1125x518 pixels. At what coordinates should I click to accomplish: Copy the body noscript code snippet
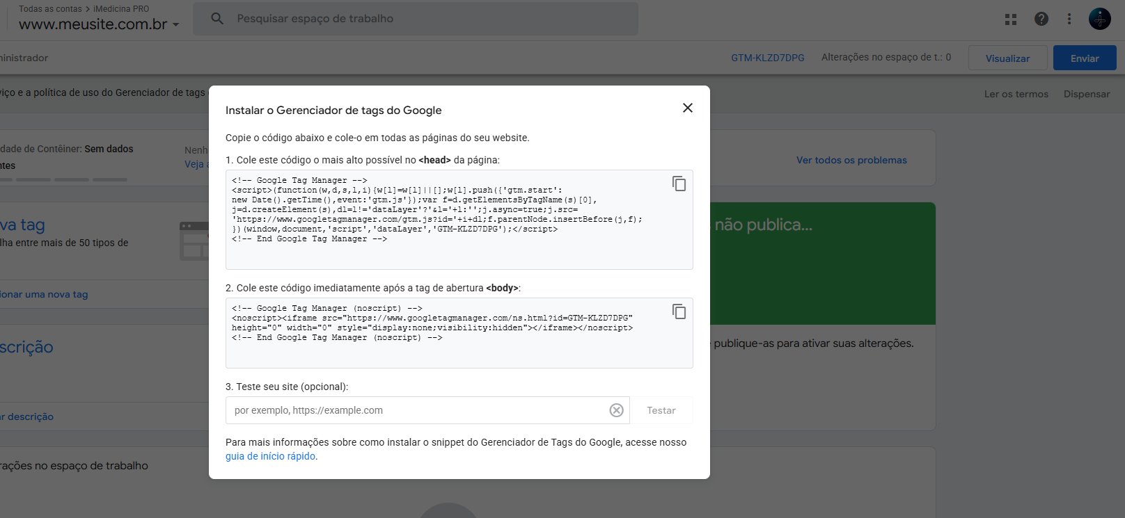pyautogui.click(x=679, y=311)
